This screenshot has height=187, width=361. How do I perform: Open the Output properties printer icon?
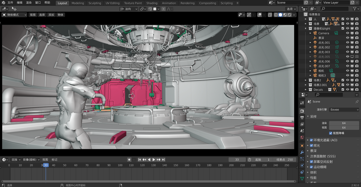[302, 117]
